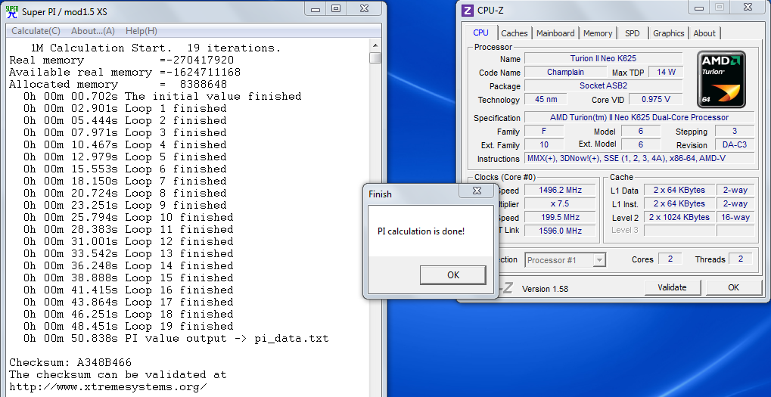771x397 pixels.
Task: Click the Max TDP value 14 W
Action: 666,73
